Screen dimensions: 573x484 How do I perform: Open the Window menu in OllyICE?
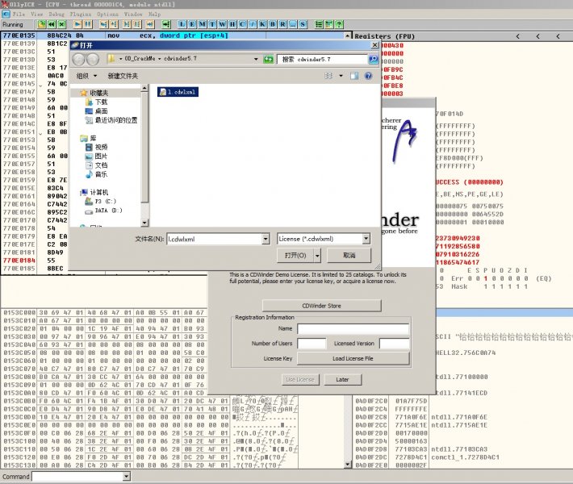point(133,15)
